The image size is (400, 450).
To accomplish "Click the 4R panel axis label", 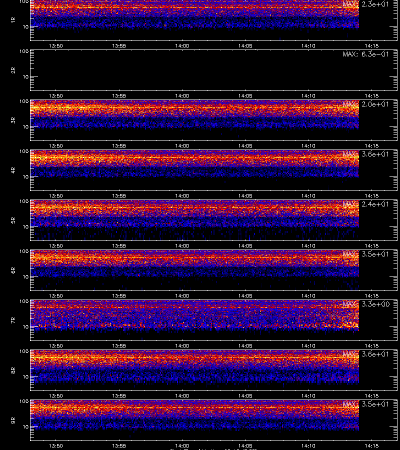I will tap(13, 170).
